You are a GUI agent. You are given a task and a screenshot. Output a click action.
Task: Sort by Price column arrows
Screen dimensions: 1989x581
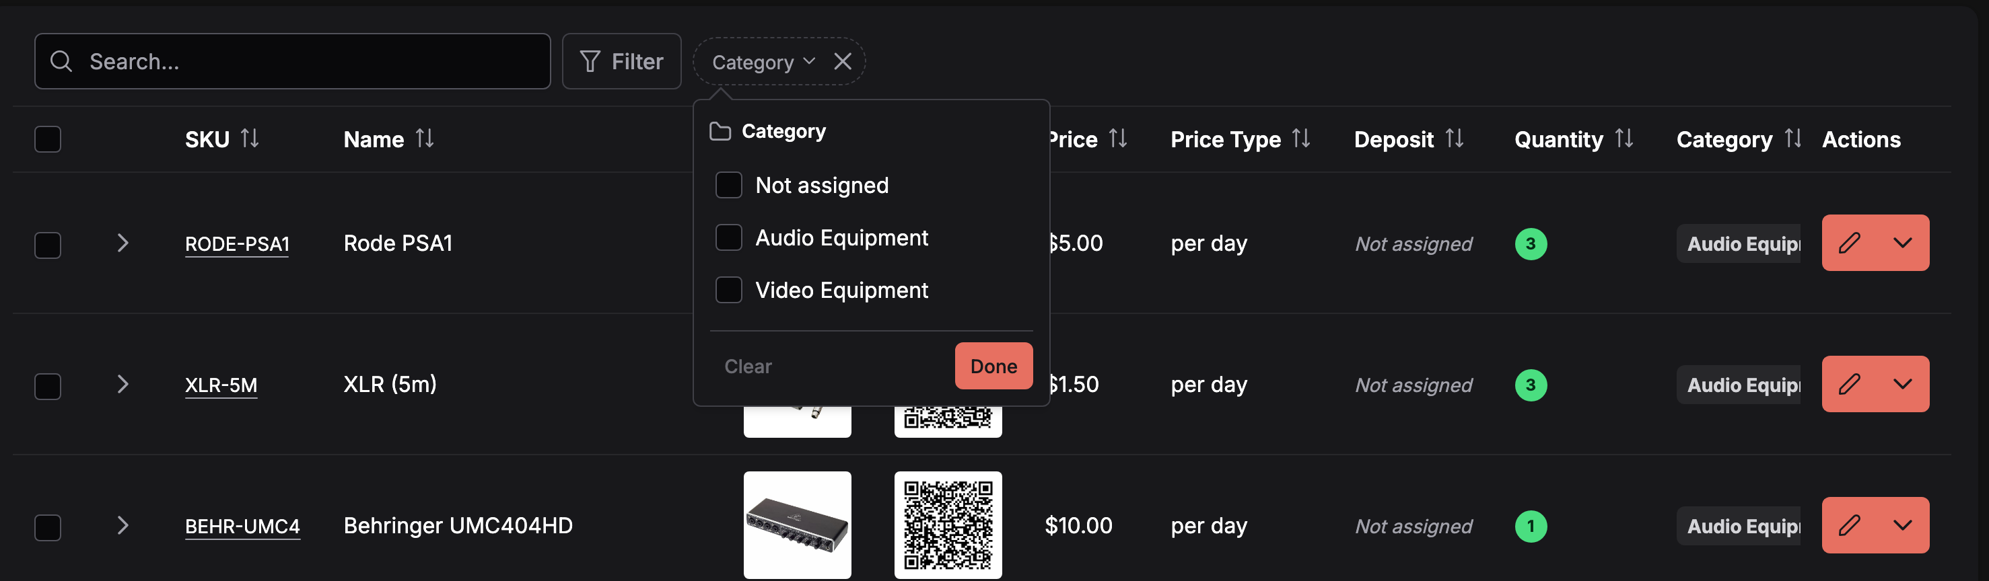pyautogui.click(x=1118, y=139)
